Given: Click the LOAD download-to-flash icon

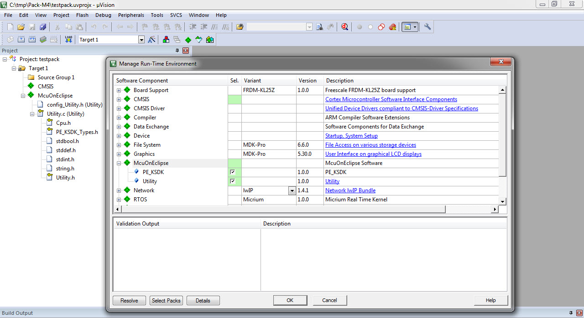Looking at the screenshot, I should coord(68,40).
